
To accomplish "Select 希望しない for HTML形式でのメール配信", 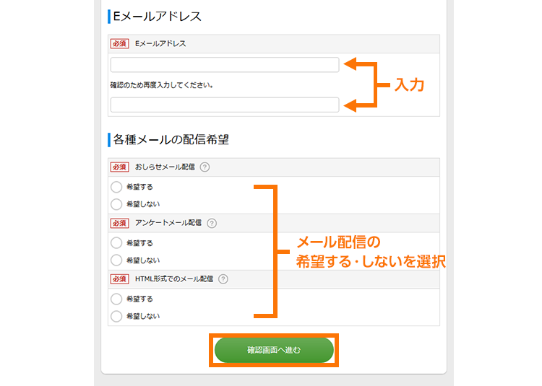I will (116, 316).
